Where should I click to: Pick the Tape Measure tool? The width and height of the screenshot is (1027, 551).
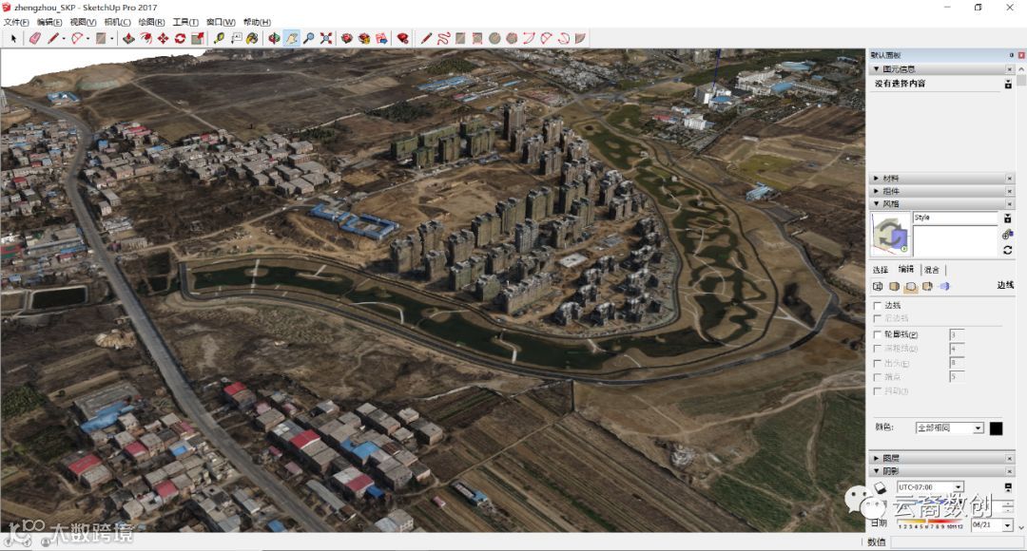(x=219, y=39)
